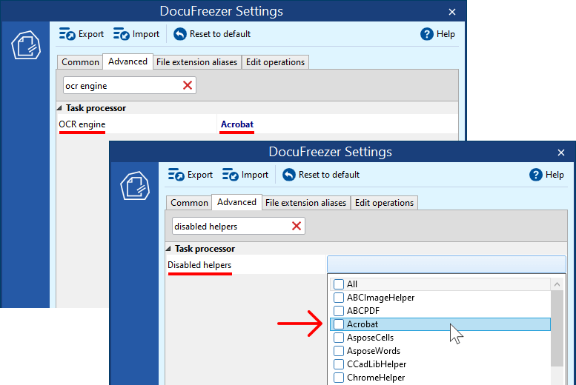
Task: Click Export label in back window toolbar
Action: coord(91,34)
